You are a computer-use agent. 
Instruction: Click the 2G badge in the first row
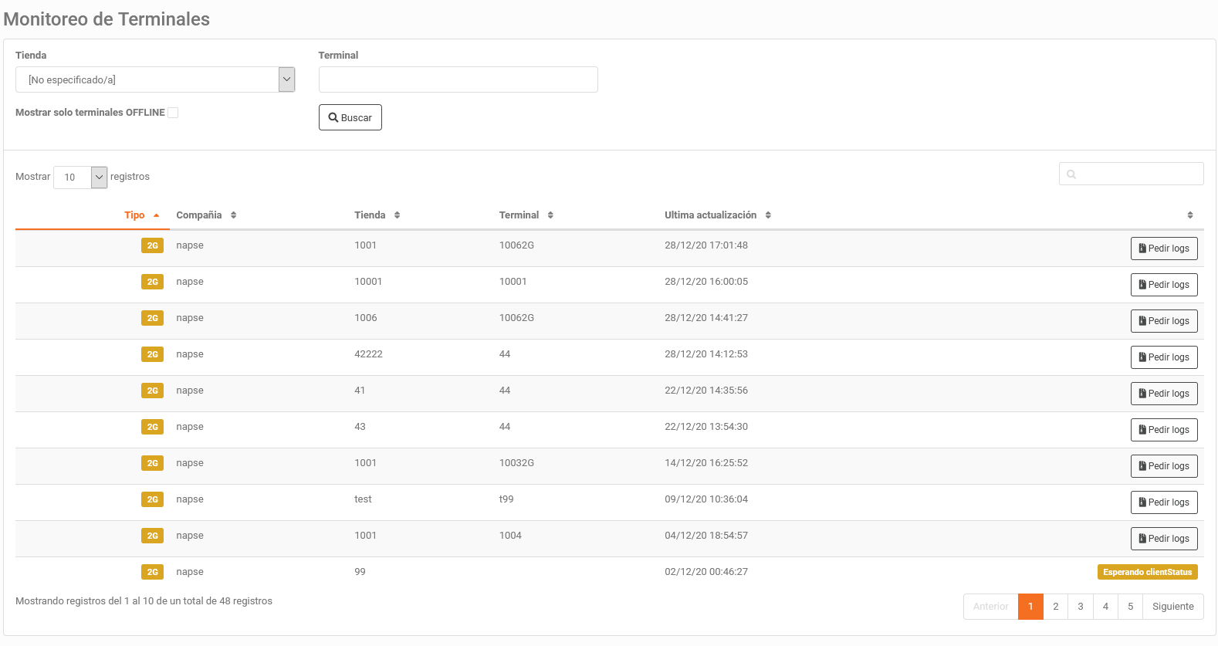coord(152,245)
